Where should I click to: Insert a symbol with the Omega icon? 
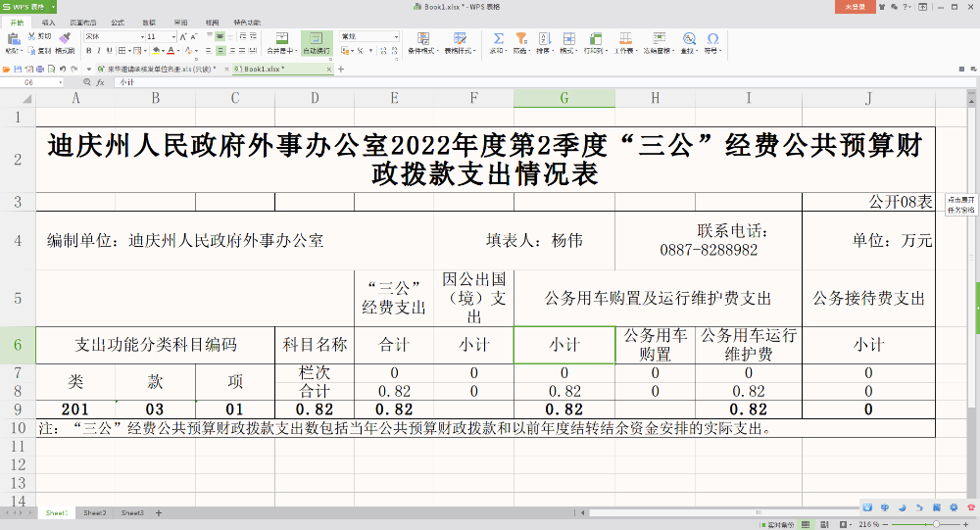[712, 38]
